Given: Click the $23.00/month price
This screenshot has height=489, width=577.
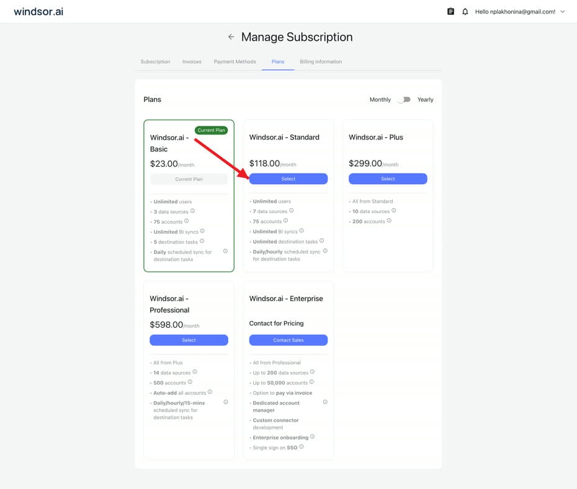Looking at the screenshot, I should (x=172, y=164).
